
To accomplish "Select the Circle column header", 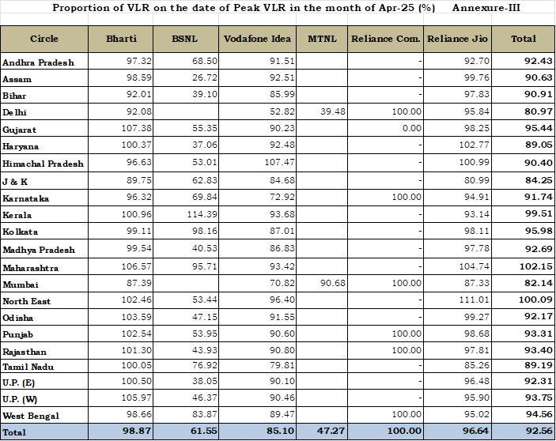I will point(44,39).
